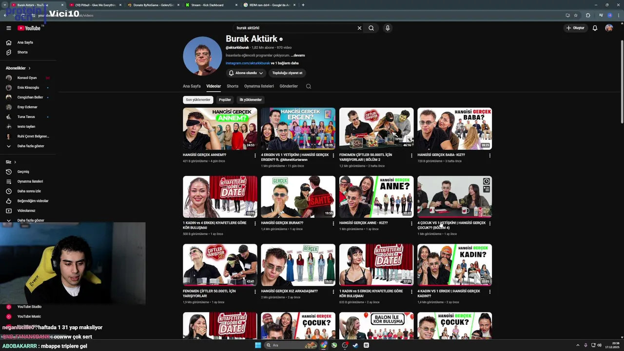Switch to channel Ana Sayfa tab
This screenshot has width=624, height=351.
pos(192,86)
